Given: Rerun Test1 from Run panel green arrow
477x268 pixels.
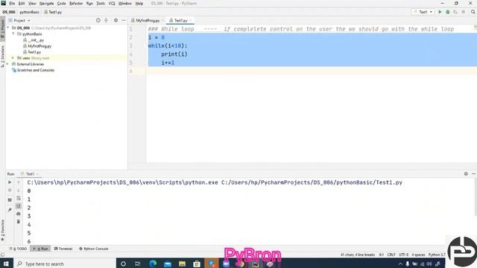Looking at the screenshot, I should [x=10, y=182].
